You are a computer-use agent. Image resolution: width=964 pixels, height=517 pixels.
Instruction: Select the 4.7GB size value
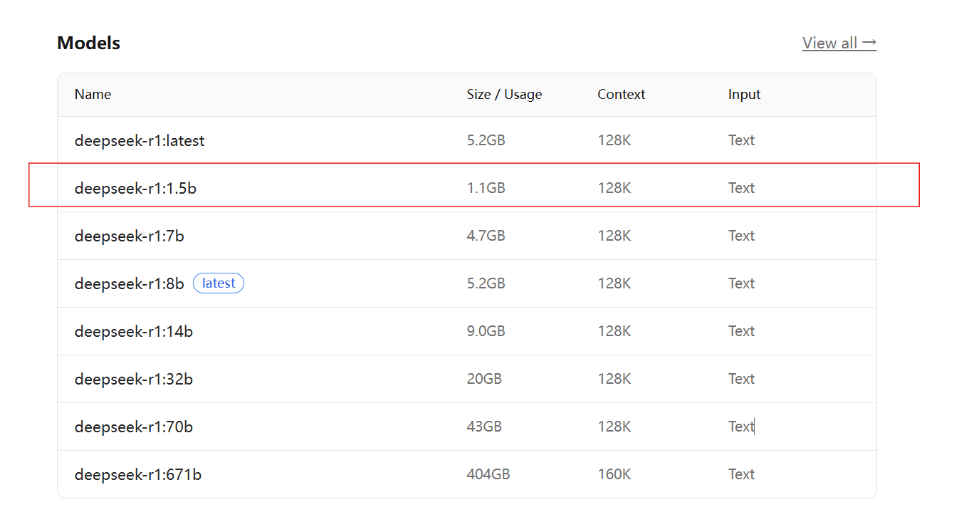click(486, 236)
